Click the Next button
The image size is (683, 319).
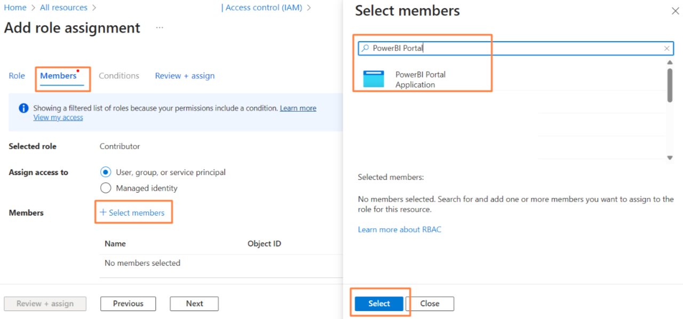(x=194, y=304)
